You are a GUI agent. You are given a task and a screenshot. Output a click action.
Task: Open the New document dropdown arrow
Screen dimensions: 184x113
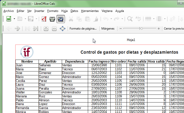[14, 19]
